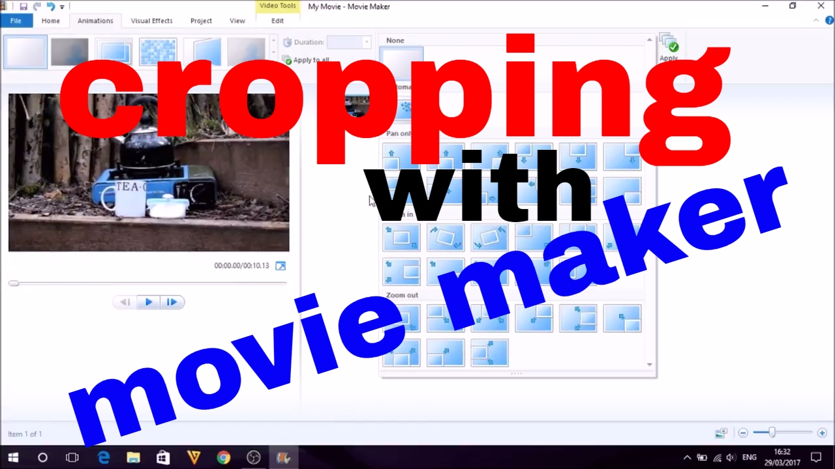Pick the second Zoom out effect thumbnail
The width and height of the screenshot is (835, 469).
pyautogui.click(x=446, y=319)
